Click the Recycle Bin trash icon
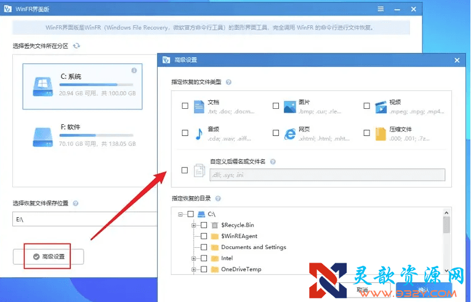 [214, 225]
